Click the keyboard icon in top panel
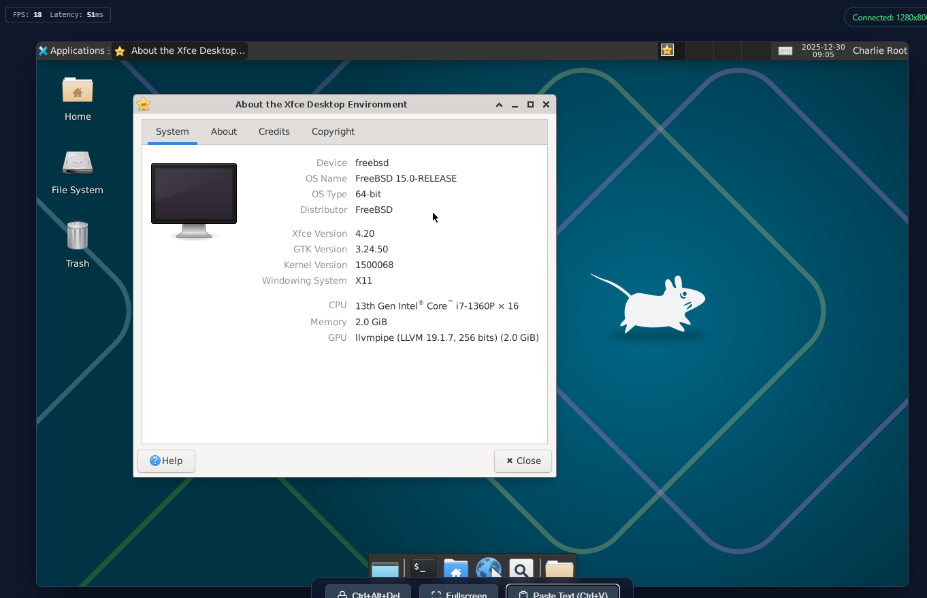 785,51
